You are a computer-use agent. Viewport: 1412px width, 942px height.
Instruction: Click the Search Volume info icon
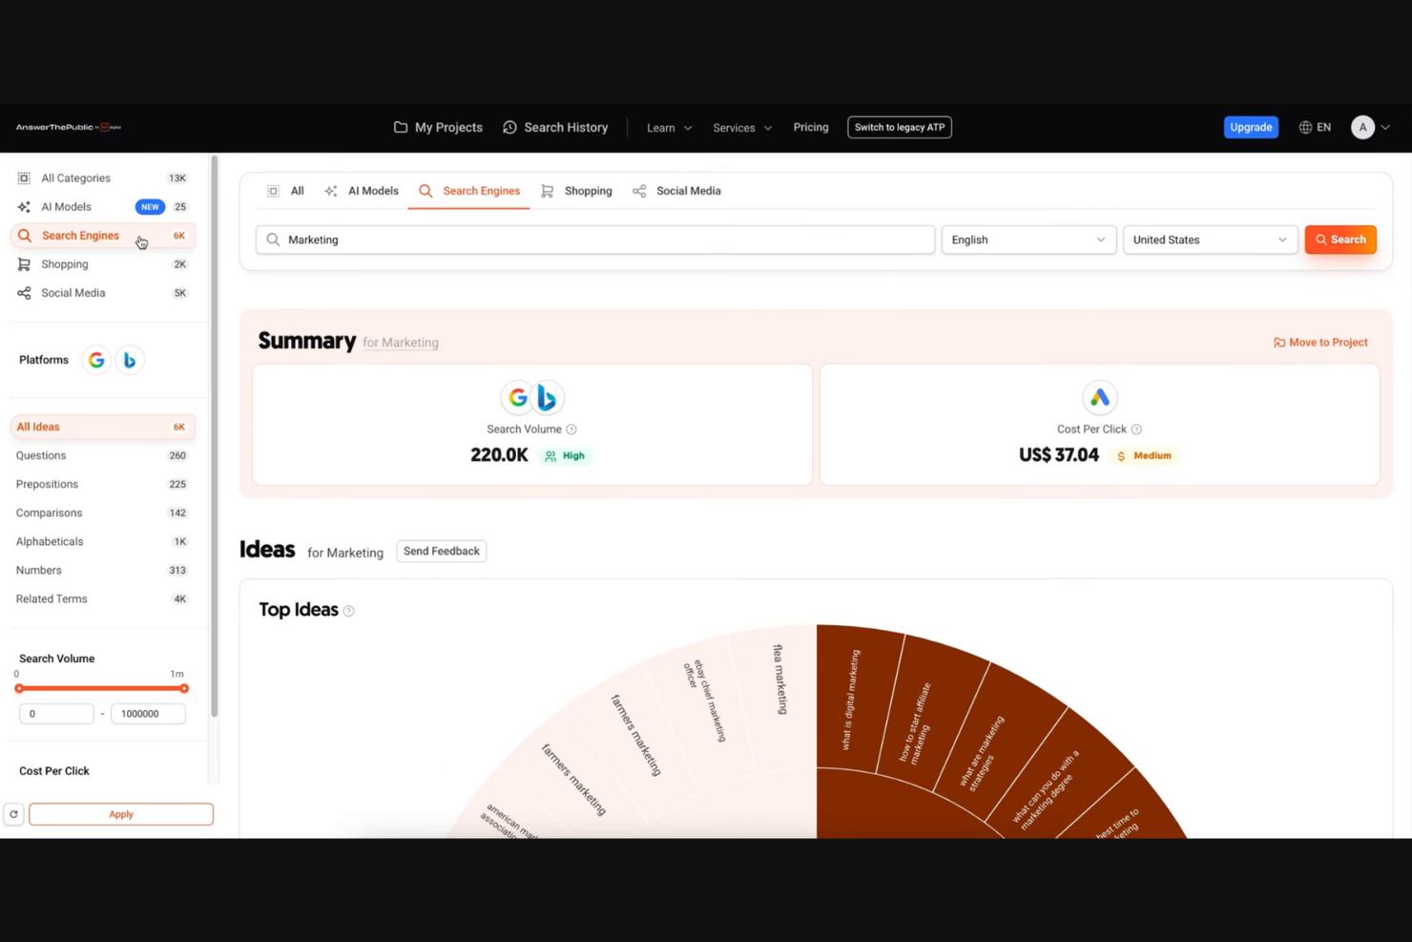click(x=571, y=429)
